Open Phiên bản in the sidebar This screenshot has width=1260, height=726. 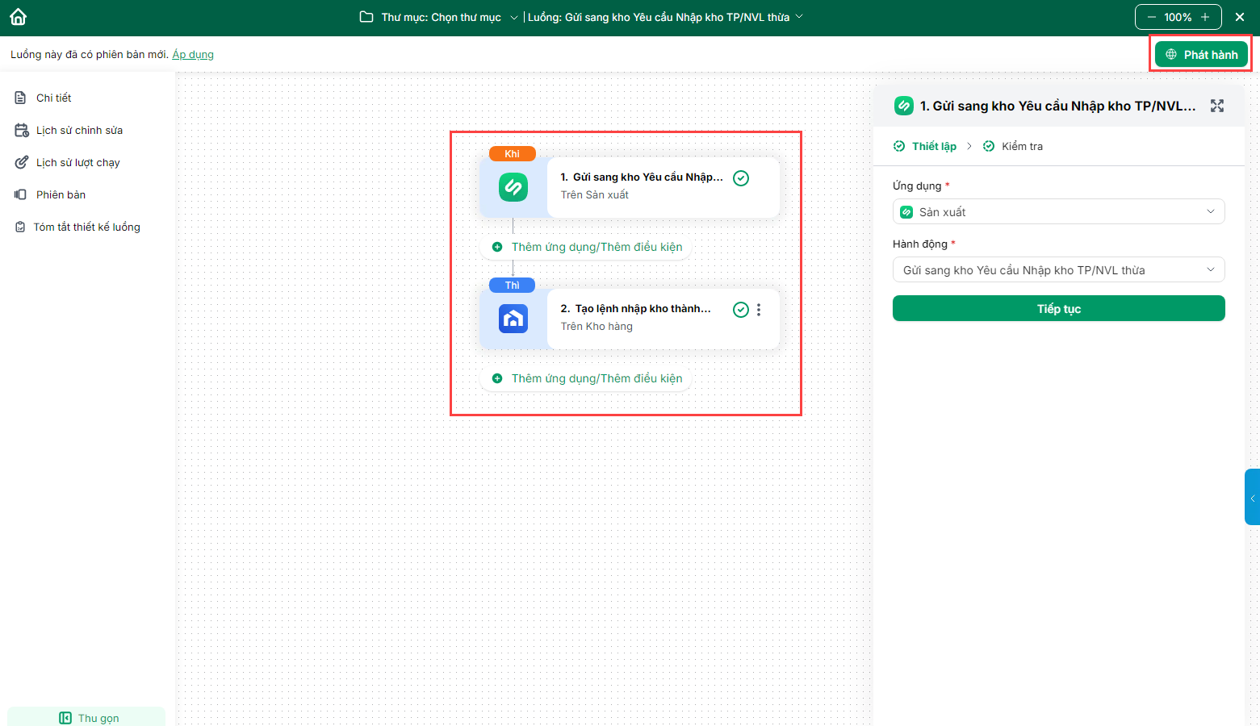[x=61, y=194]
